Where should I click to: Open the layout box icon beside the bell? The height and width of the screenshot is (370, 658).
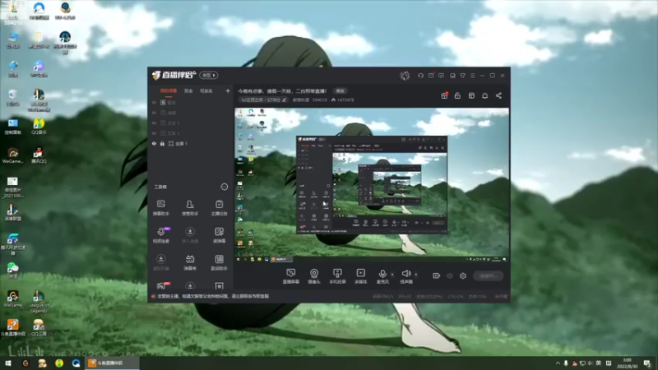tap(471, 95)
